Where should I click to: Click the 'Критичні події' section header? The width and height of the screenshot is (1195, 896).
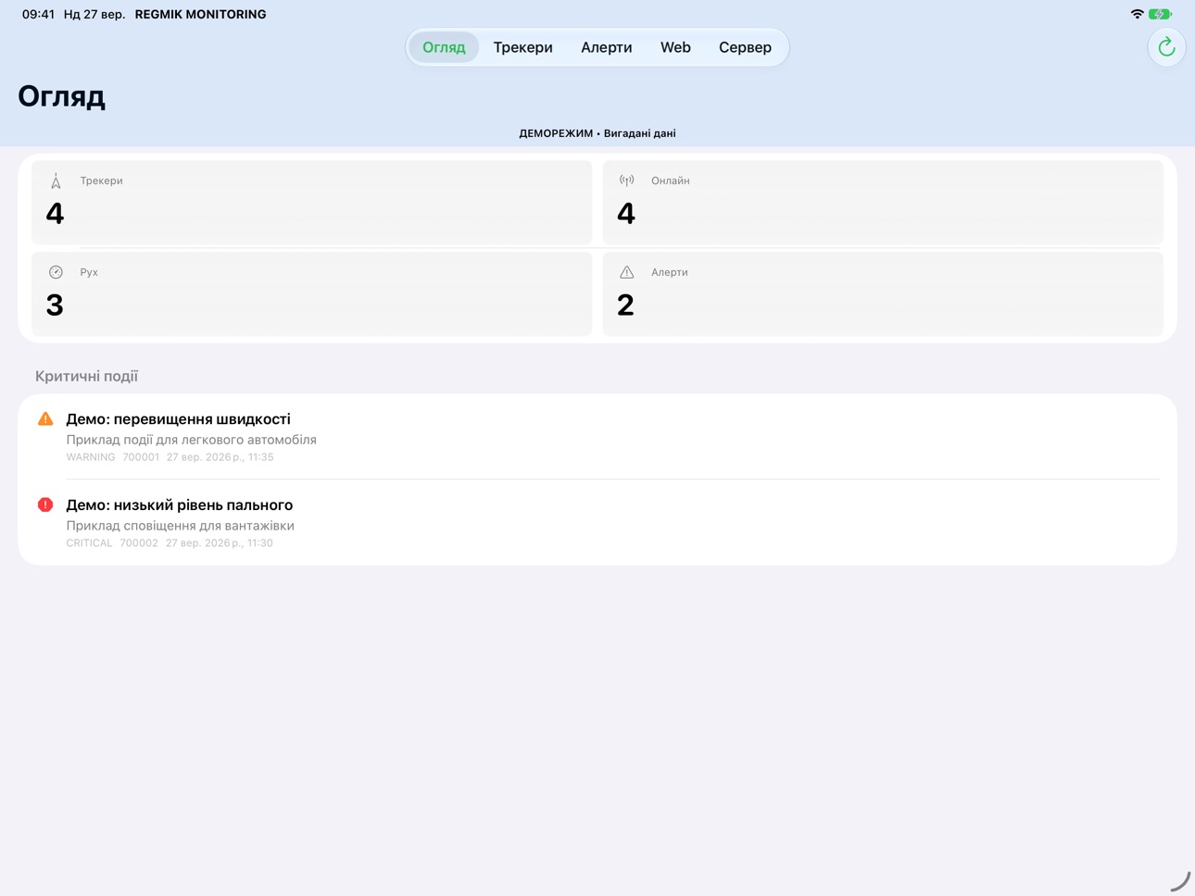pos(86,376)
